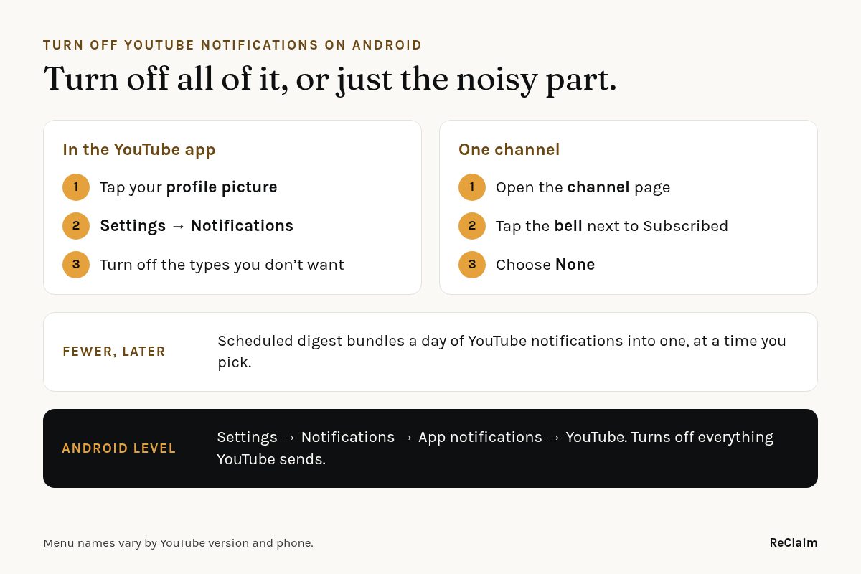Click 'Settings → Notifications' step in YouTube app card

point(197,226)
